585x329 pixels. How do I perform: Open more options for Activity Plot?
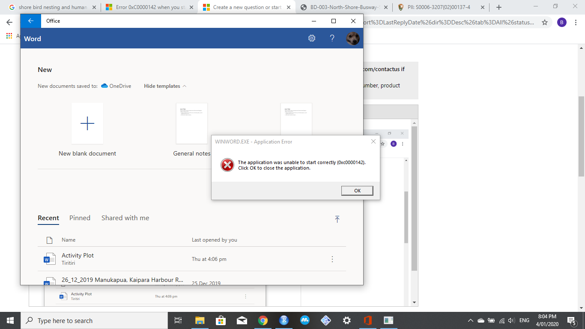[x=332, y=259]
